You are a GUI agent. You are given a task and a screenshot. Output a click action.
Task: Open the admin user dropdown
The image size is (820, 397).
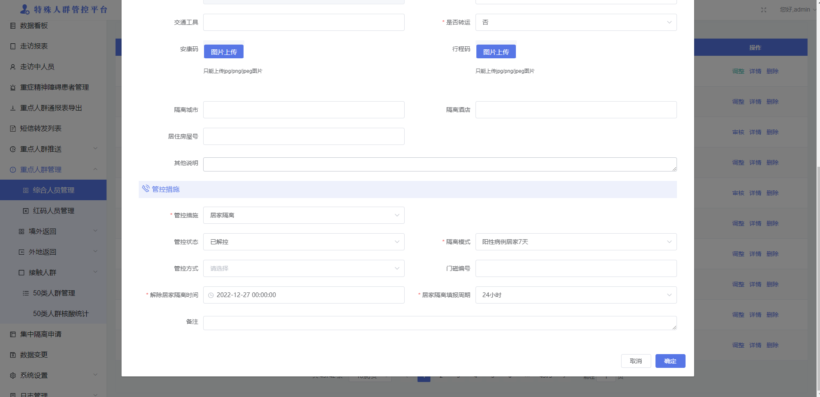[798, 9]
